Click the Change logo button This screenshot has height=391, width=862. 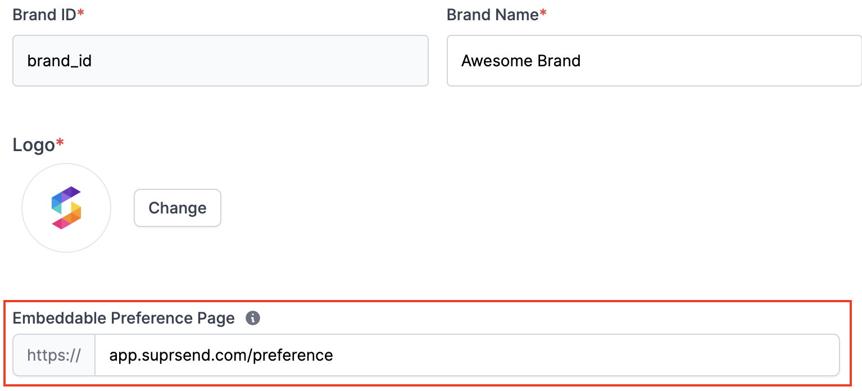point(177,208)
